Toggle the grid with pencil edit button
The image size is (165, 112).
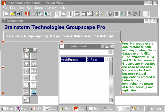(x=90, y=14)
